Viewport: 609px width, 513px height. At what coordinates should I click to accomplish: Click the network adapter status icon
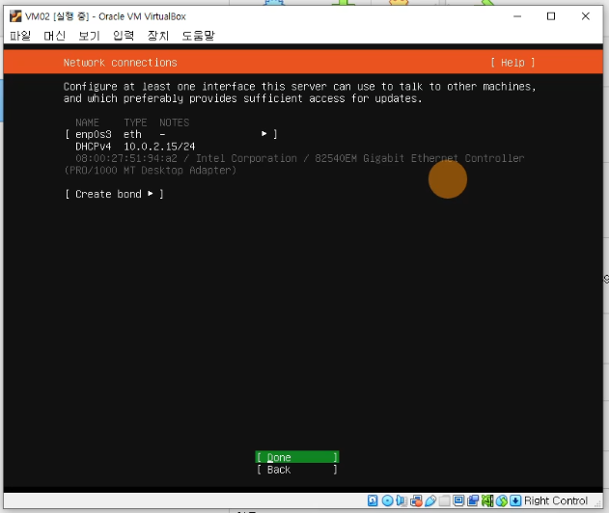pyautogui.click(x=416, y=500)
